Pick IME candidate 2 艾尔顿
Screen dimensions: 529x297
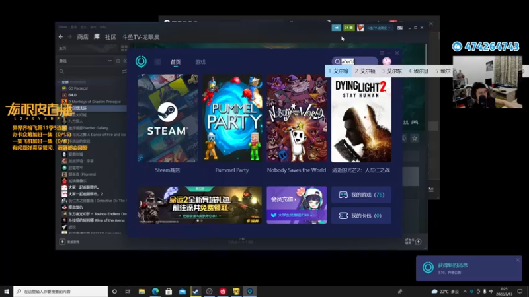coord(365,71)
